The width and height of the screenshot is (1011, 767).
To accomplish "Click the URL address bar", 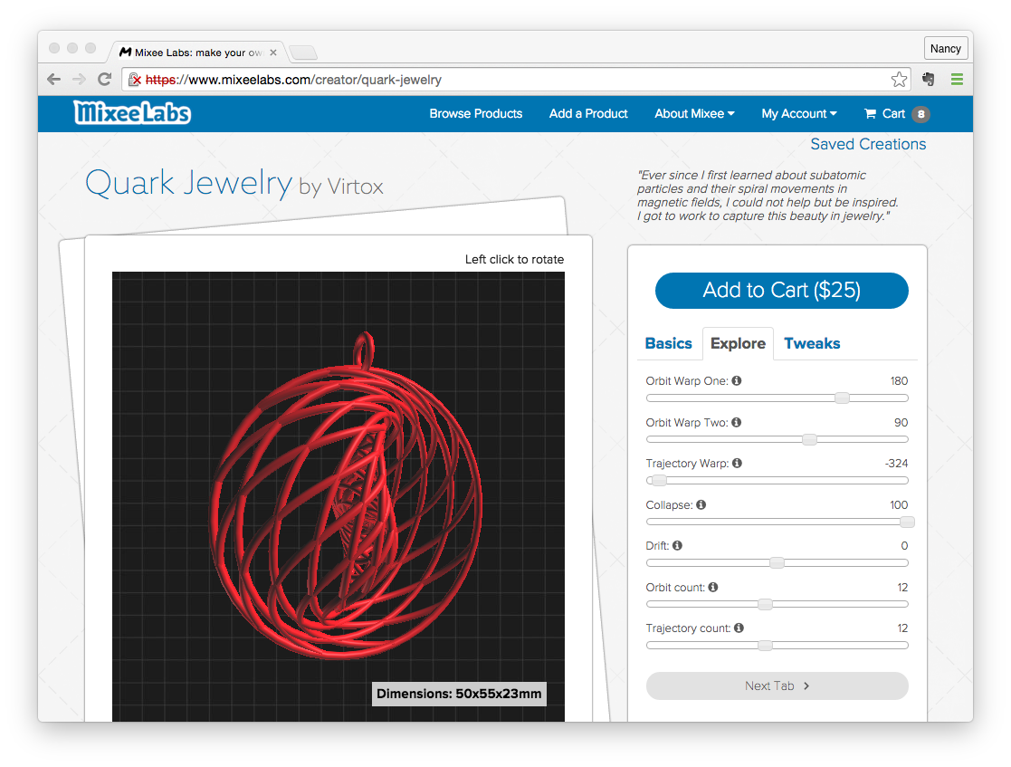I will (507, 80).
